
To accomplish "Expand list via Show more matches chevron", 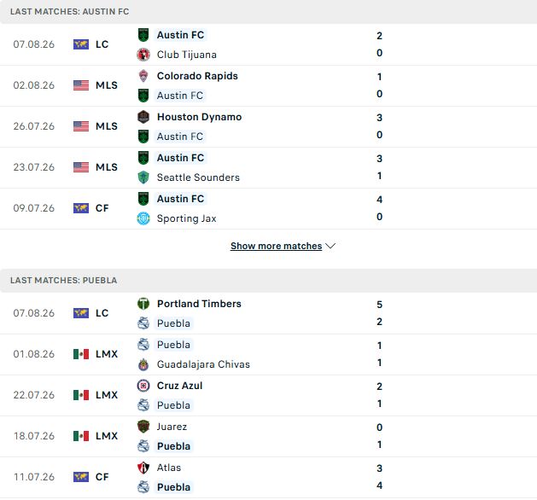I will [330, 246].
